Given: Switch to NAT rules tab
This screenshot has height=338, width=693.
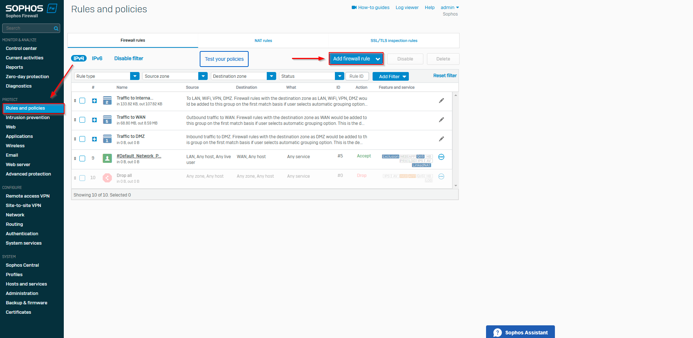Looking at the screenshot, I should (263, 41).
